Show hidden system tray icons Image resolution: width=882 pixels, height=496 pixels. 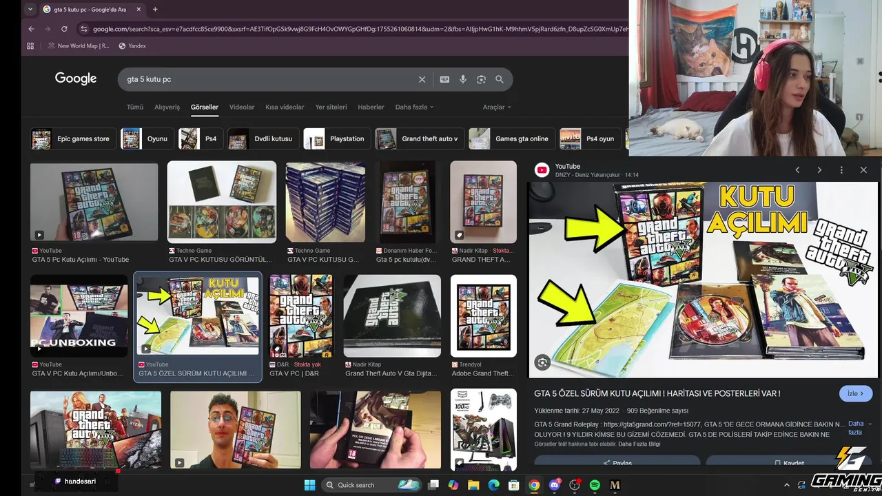(787, 485)
